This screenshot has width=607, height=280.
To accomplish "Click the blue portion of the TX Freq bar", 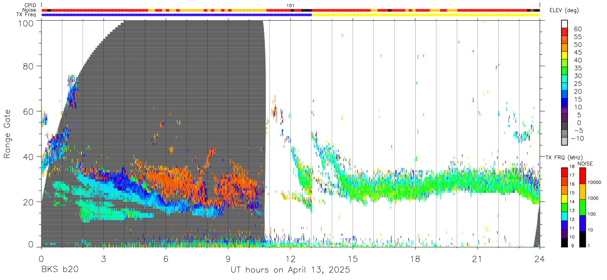I will point(176,15).
